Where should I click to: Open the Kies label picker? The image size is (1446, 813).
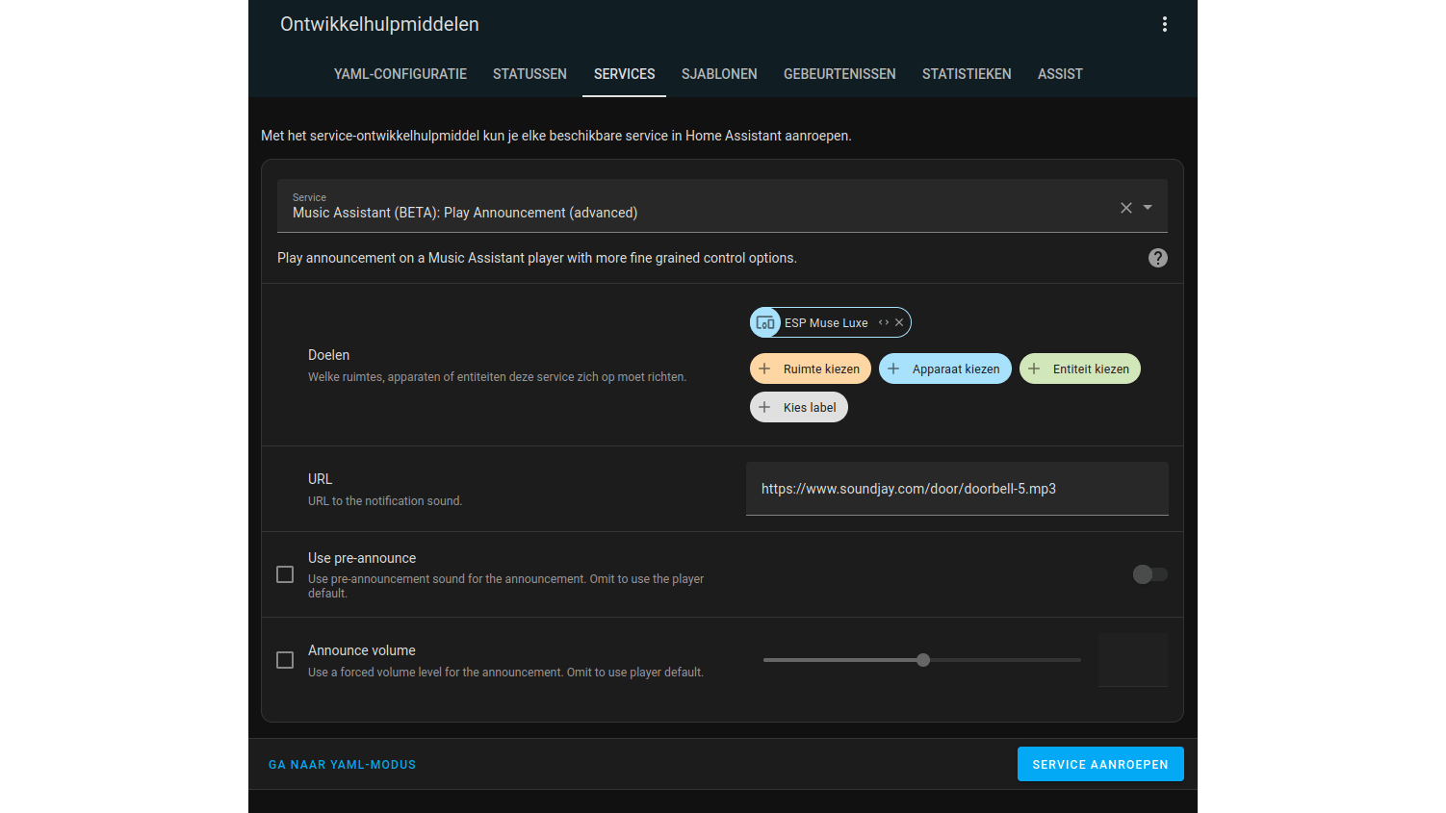pyautogui.click(x=798, y=407)
